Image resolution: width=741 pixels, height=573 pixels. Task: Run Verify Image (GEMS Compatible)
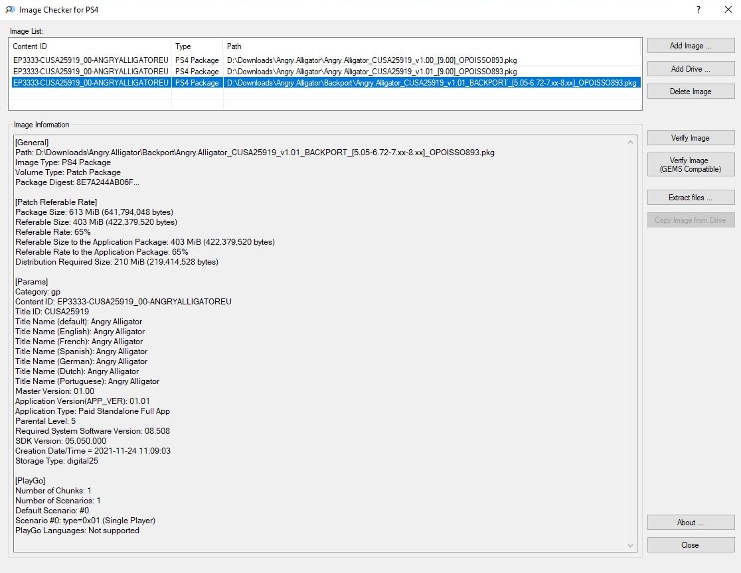(691, 164)
